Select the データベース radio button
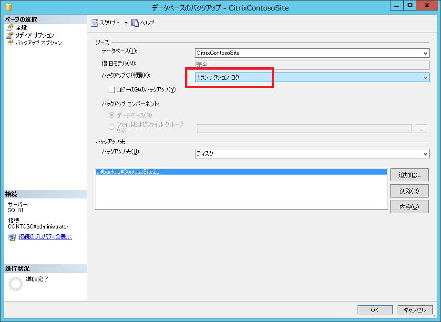441x322 pixels. [112, 115]
